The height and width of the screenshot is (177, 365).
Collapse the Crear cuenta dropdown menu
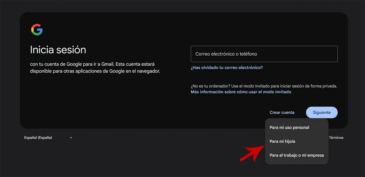tap(282, 113)
